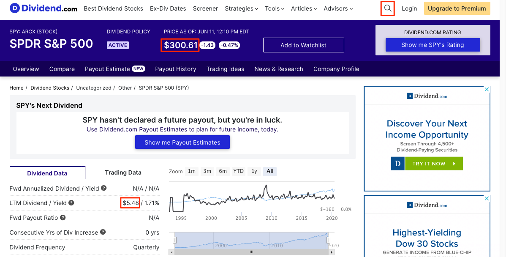
Task: Close the Highest-Yielding Dow 30 Stocks ad
Action: (x=487, y=198)
